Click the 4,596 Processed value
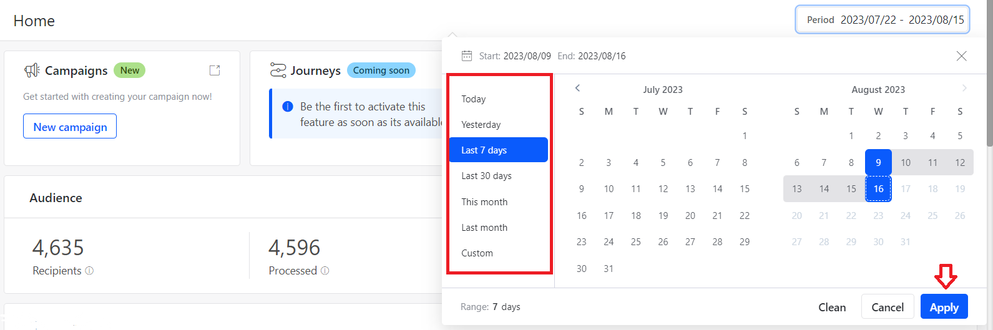Viewport: 993px width, 330px height. coord(295,248)
